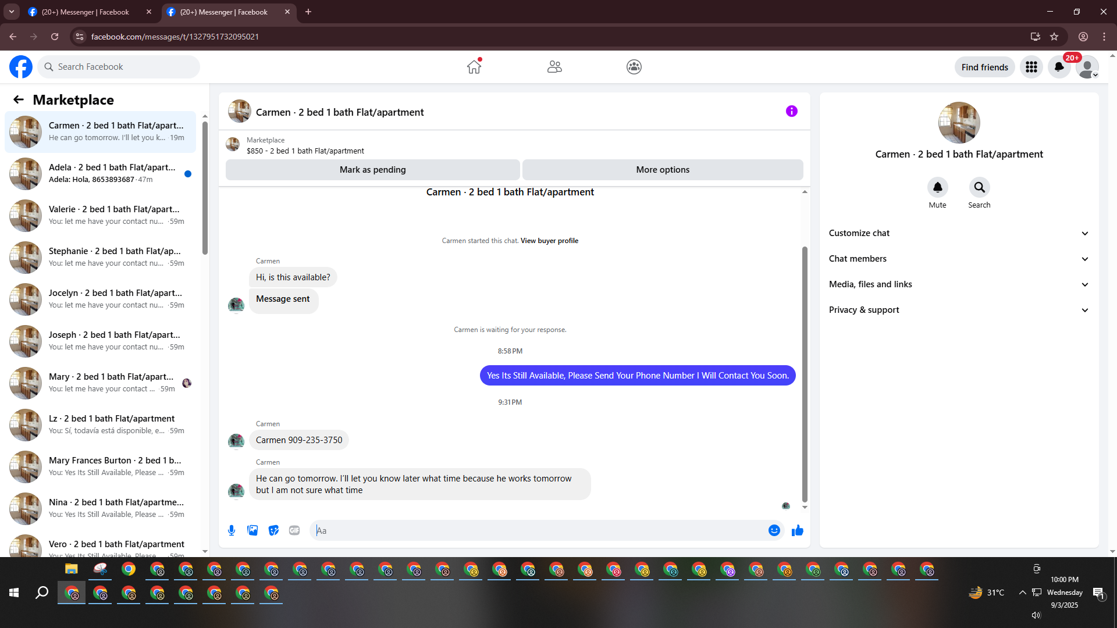Viewport: 1117px width, 628px height.
Task: Open the Chrome profile icon in toolbar
Action: 1083,37
